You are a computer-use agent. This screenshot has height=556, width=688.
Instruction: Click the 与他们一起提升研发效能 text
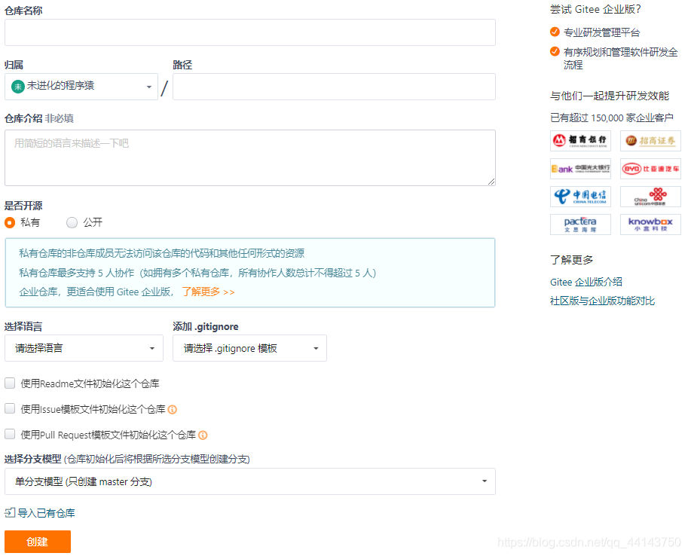(x=610, y=96)
